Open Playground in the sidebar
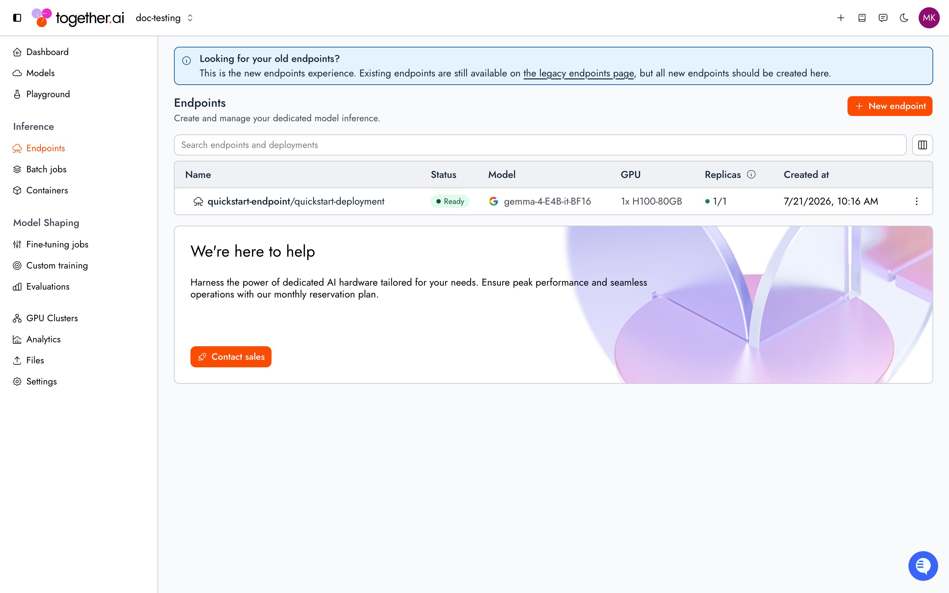The width and height of the screenshot is (949, 593). tap(42, 94)
